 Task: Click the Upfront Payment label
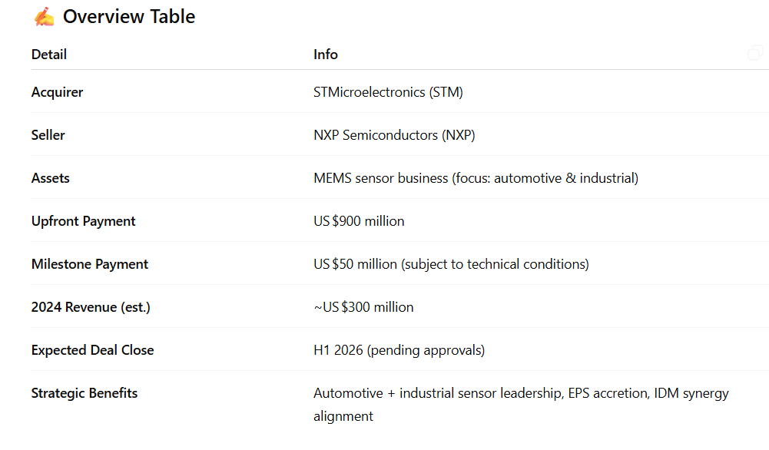tap(84, 221)
